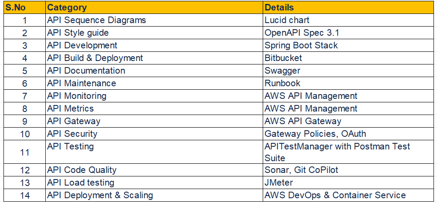
Task: Click the 'API Monitoring' cell
Action: pyautogui.click(x=154, y=96)
